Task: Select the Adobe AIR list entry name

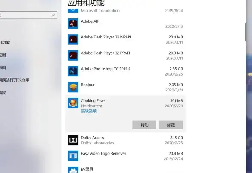Action: (90, 21)
